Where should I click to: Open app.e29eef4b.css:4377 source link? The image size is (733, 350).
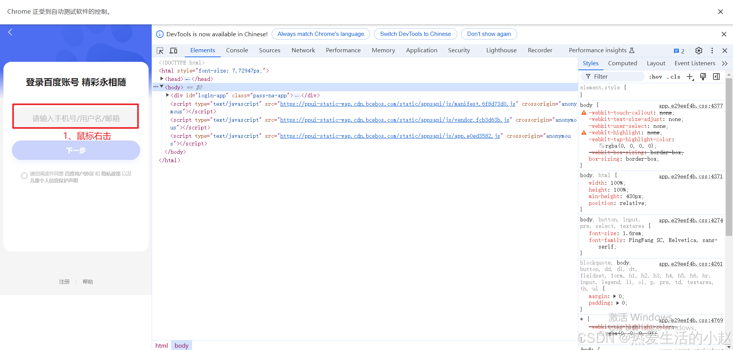pyautogui.click(x=691, y=106)
